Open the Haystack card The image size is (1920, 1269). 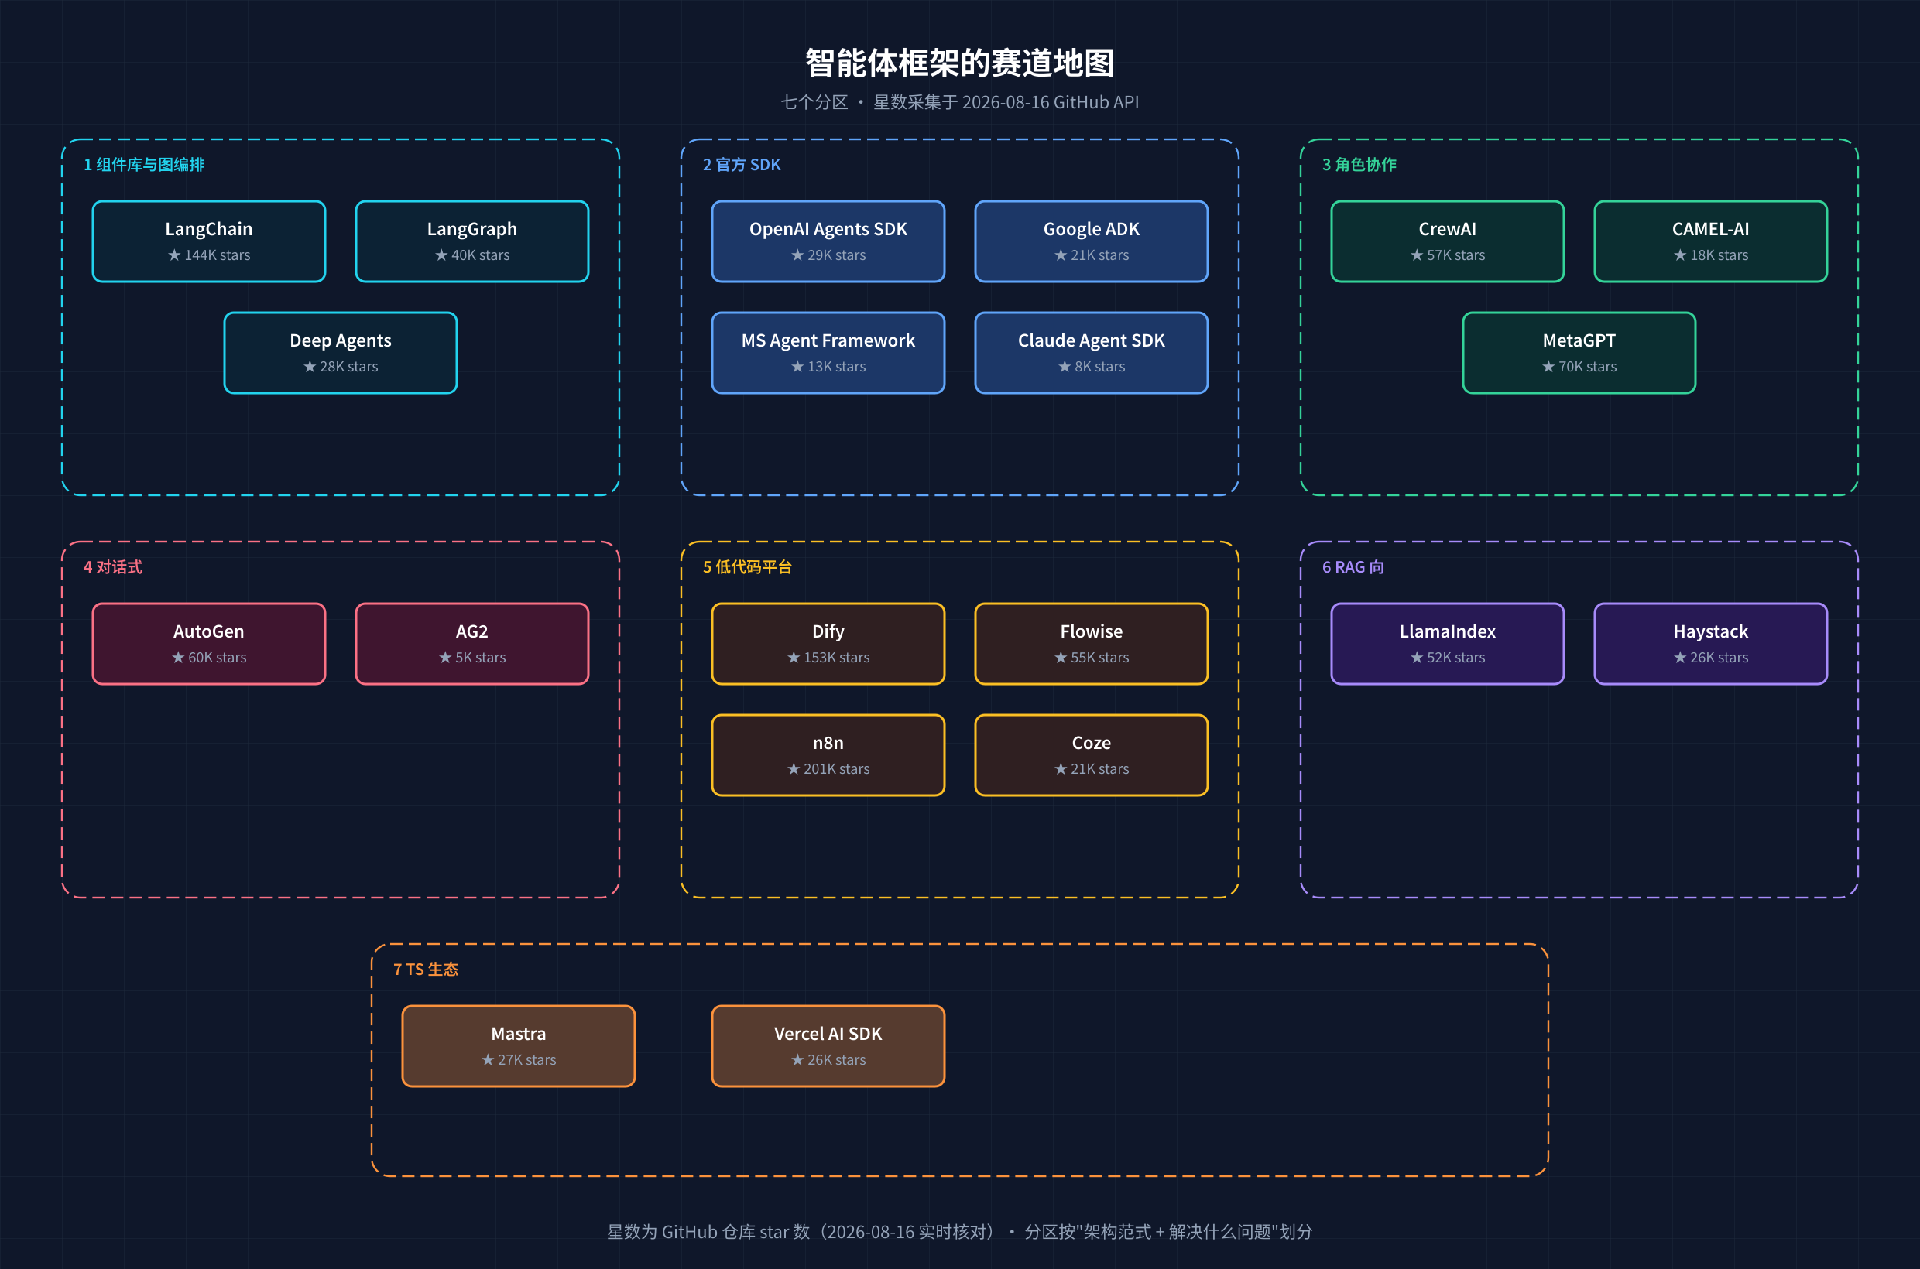1711,644
